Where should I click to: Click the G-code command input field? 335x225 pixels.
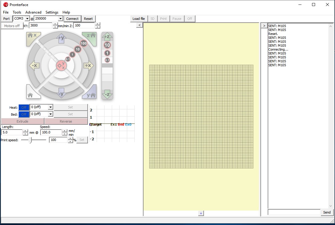pyautogui.click(x=294, y=212)
